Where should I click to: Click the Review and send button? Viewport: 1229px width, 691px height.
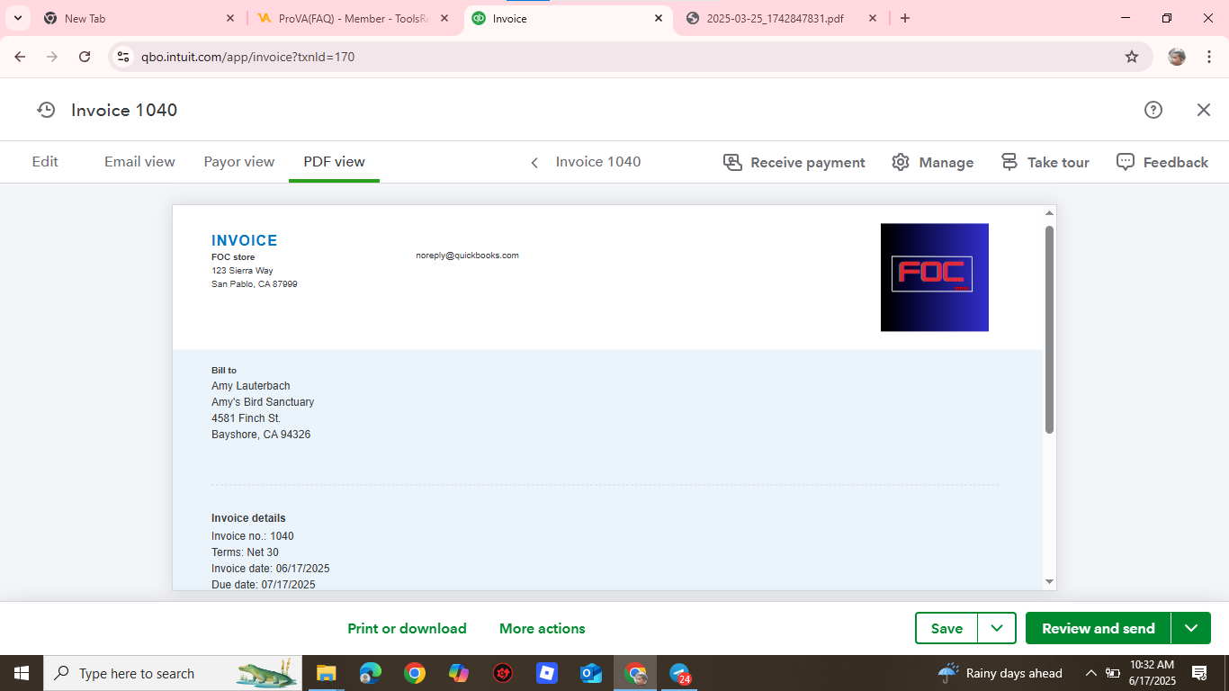click(1098, 628)
